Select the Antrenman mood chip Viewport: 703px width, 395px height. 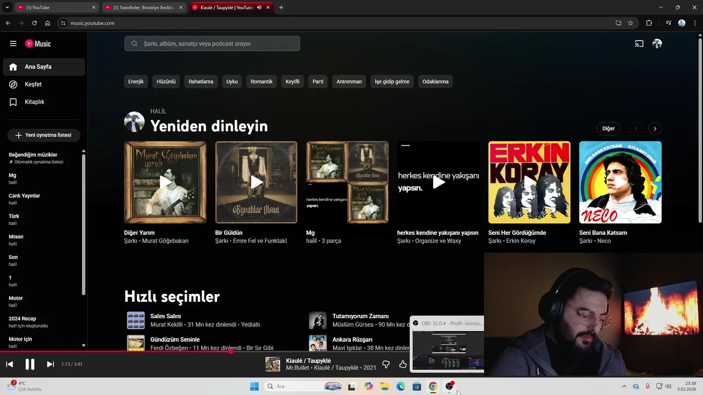click(x=349, y=82)
